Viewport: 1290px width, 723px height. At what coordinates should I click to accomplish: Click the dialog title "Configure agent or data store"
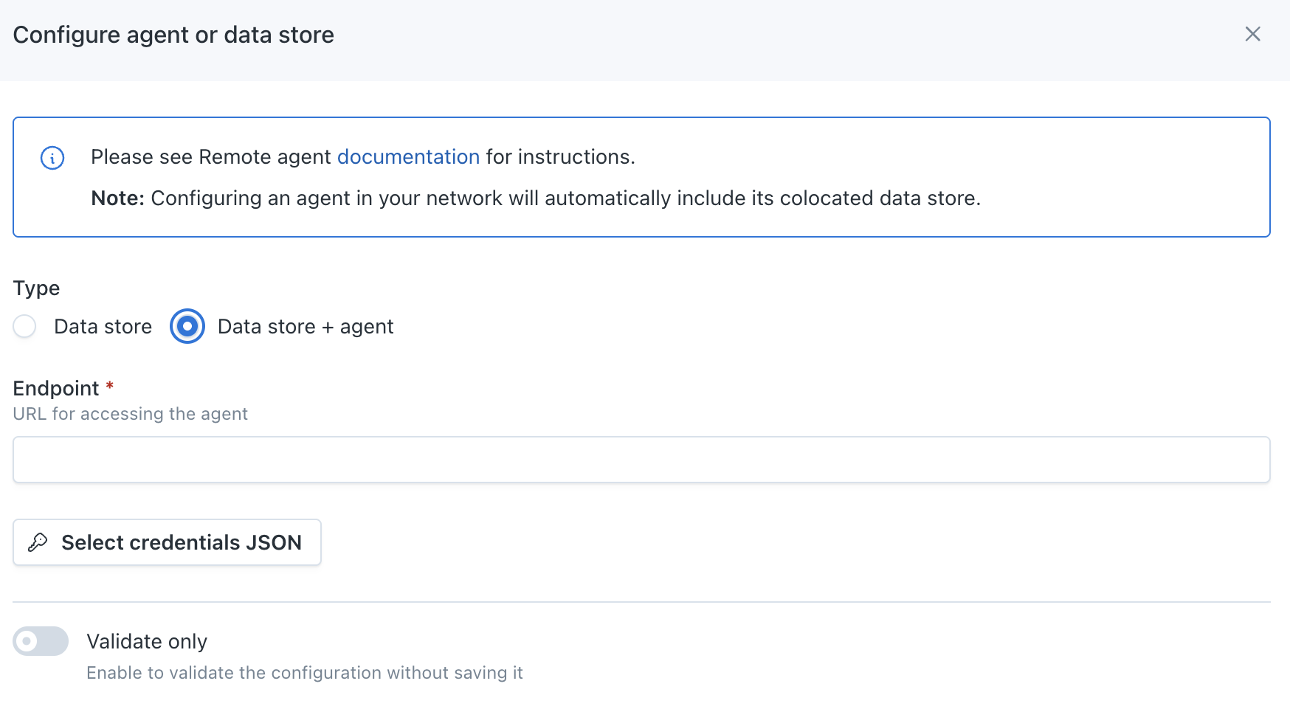(x=173, y=35)
